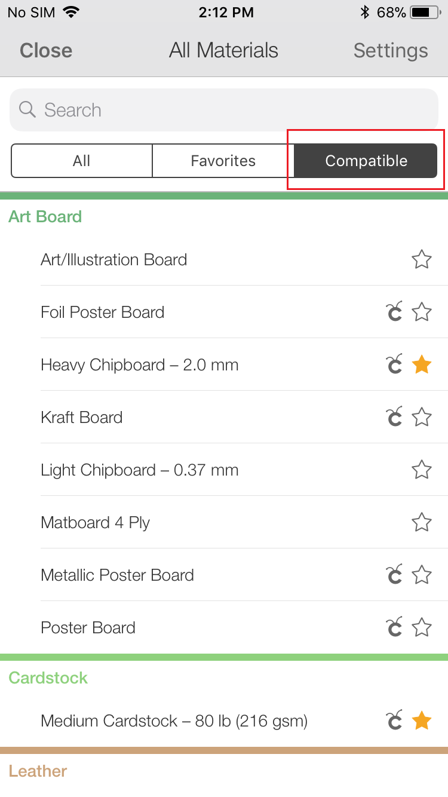The width and height of the screenshot is (448, 797).
Task: Click the Bluetooth icon in the status bar
Action: point(364,11)
